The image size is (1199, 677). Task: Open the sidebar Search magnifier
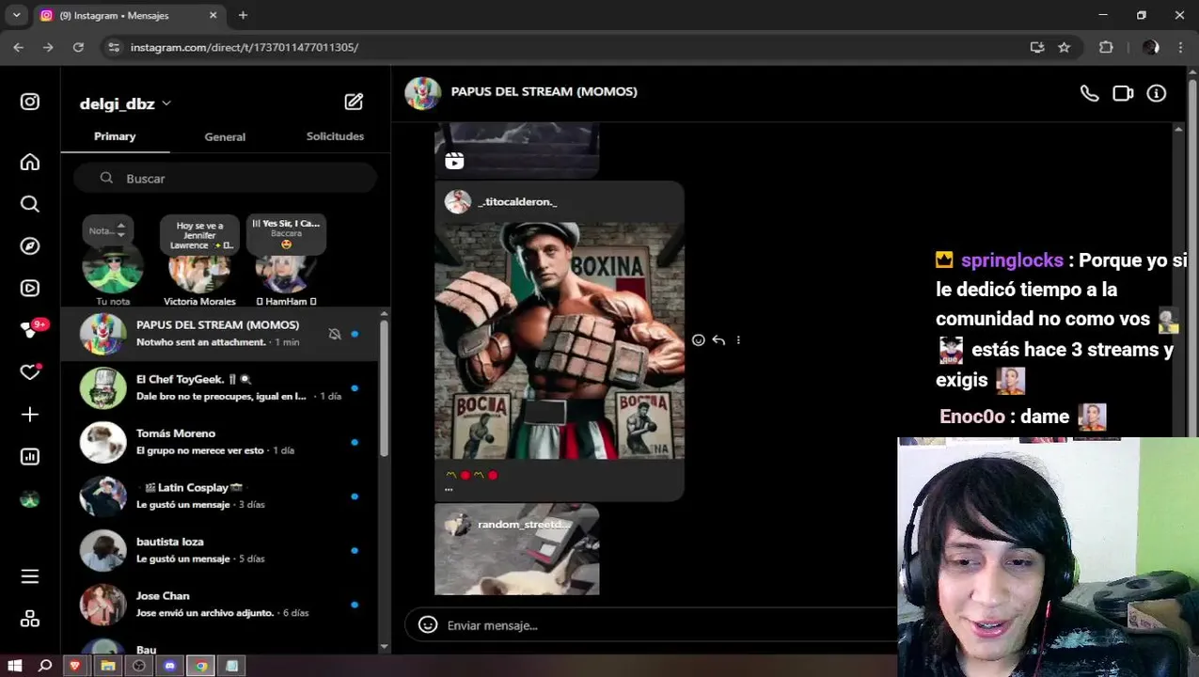click(x=30, y=204)
